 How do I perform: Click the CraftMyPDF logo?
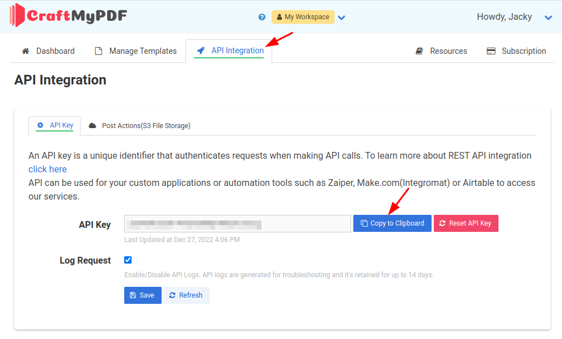click(x=68, y=16)
